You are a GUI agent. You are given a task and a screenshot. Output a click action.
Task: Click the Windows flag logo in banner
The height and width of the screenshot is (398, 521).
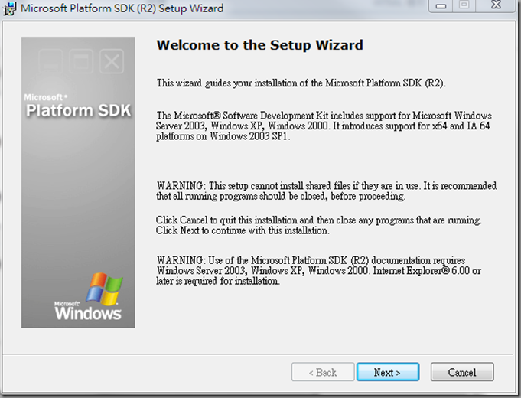coord(104,289)
